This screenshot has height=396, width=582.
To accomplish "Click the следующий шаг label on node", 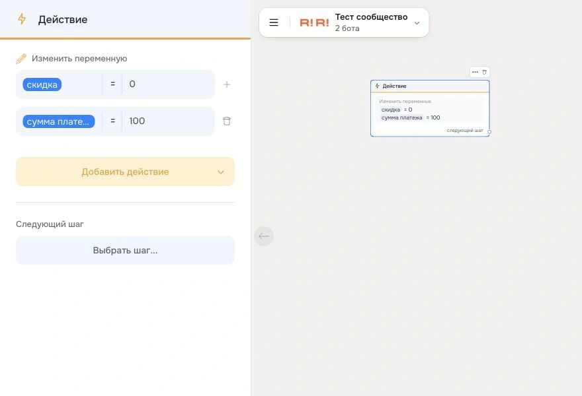I will [x=465, y=131].
